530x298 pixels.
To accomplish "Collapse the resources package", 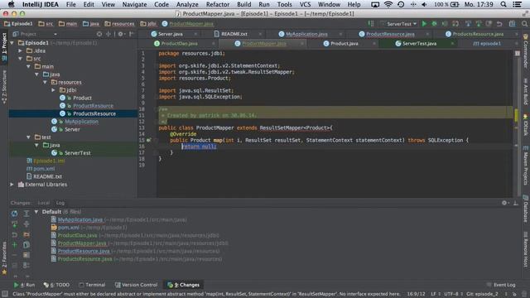I will point(45,82).
